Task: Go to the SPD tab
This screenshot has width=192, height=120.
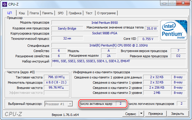Action: click(61, 13)
